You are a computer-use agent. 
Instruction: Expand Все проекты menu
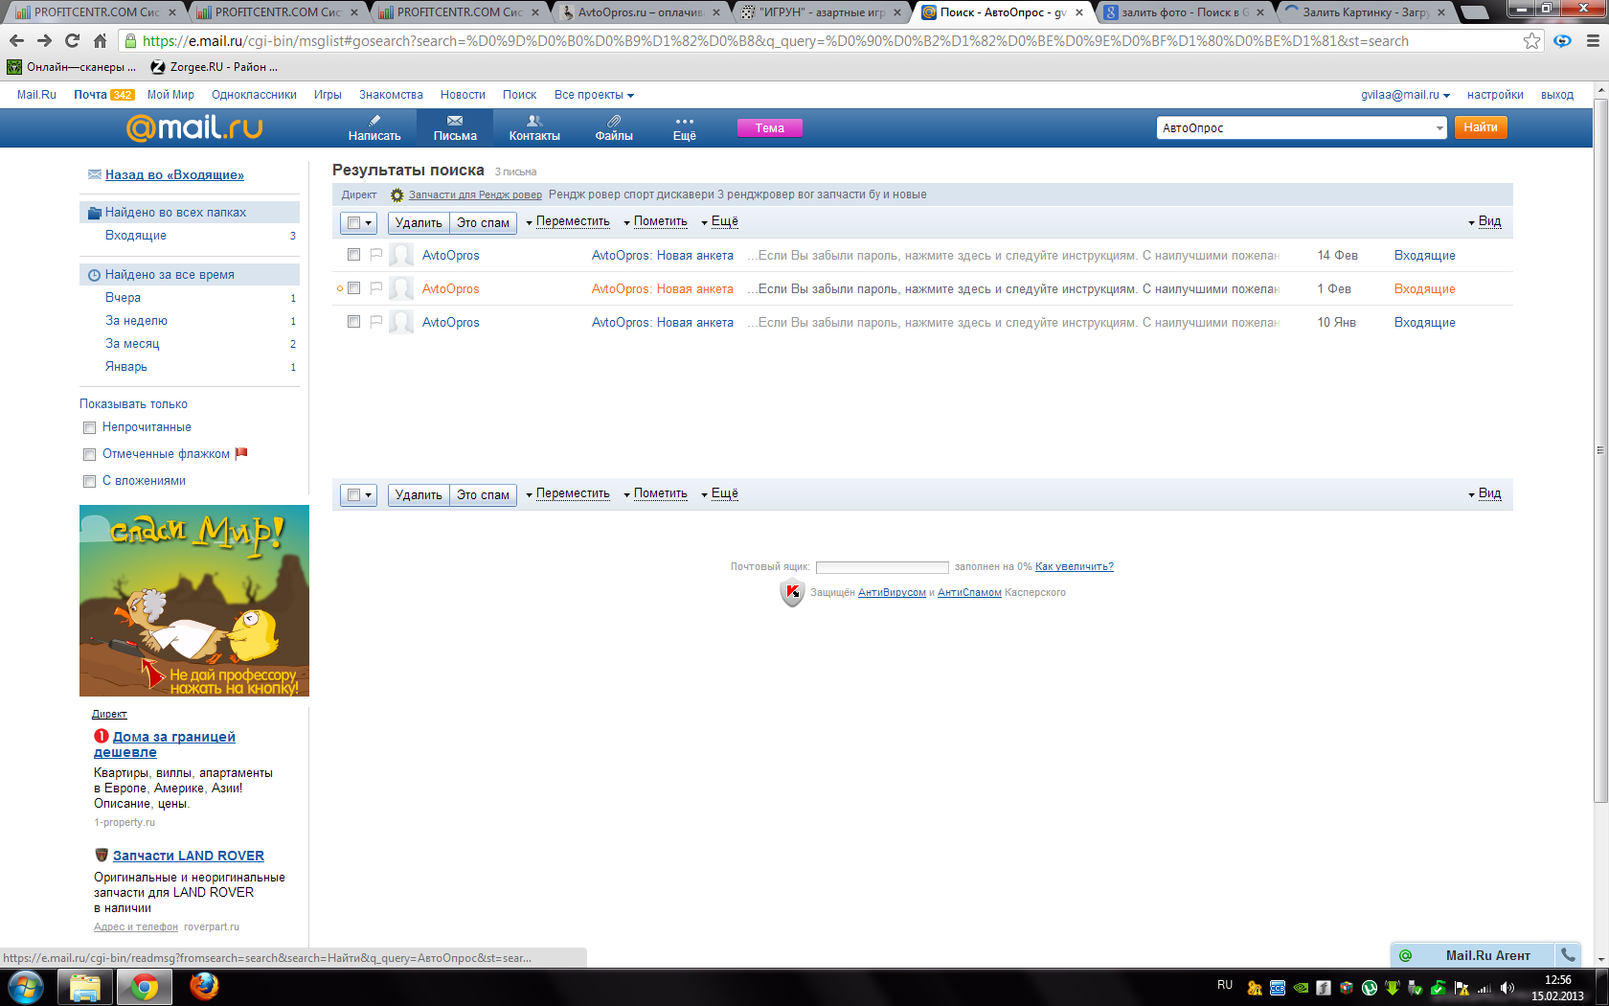point(594,95)
